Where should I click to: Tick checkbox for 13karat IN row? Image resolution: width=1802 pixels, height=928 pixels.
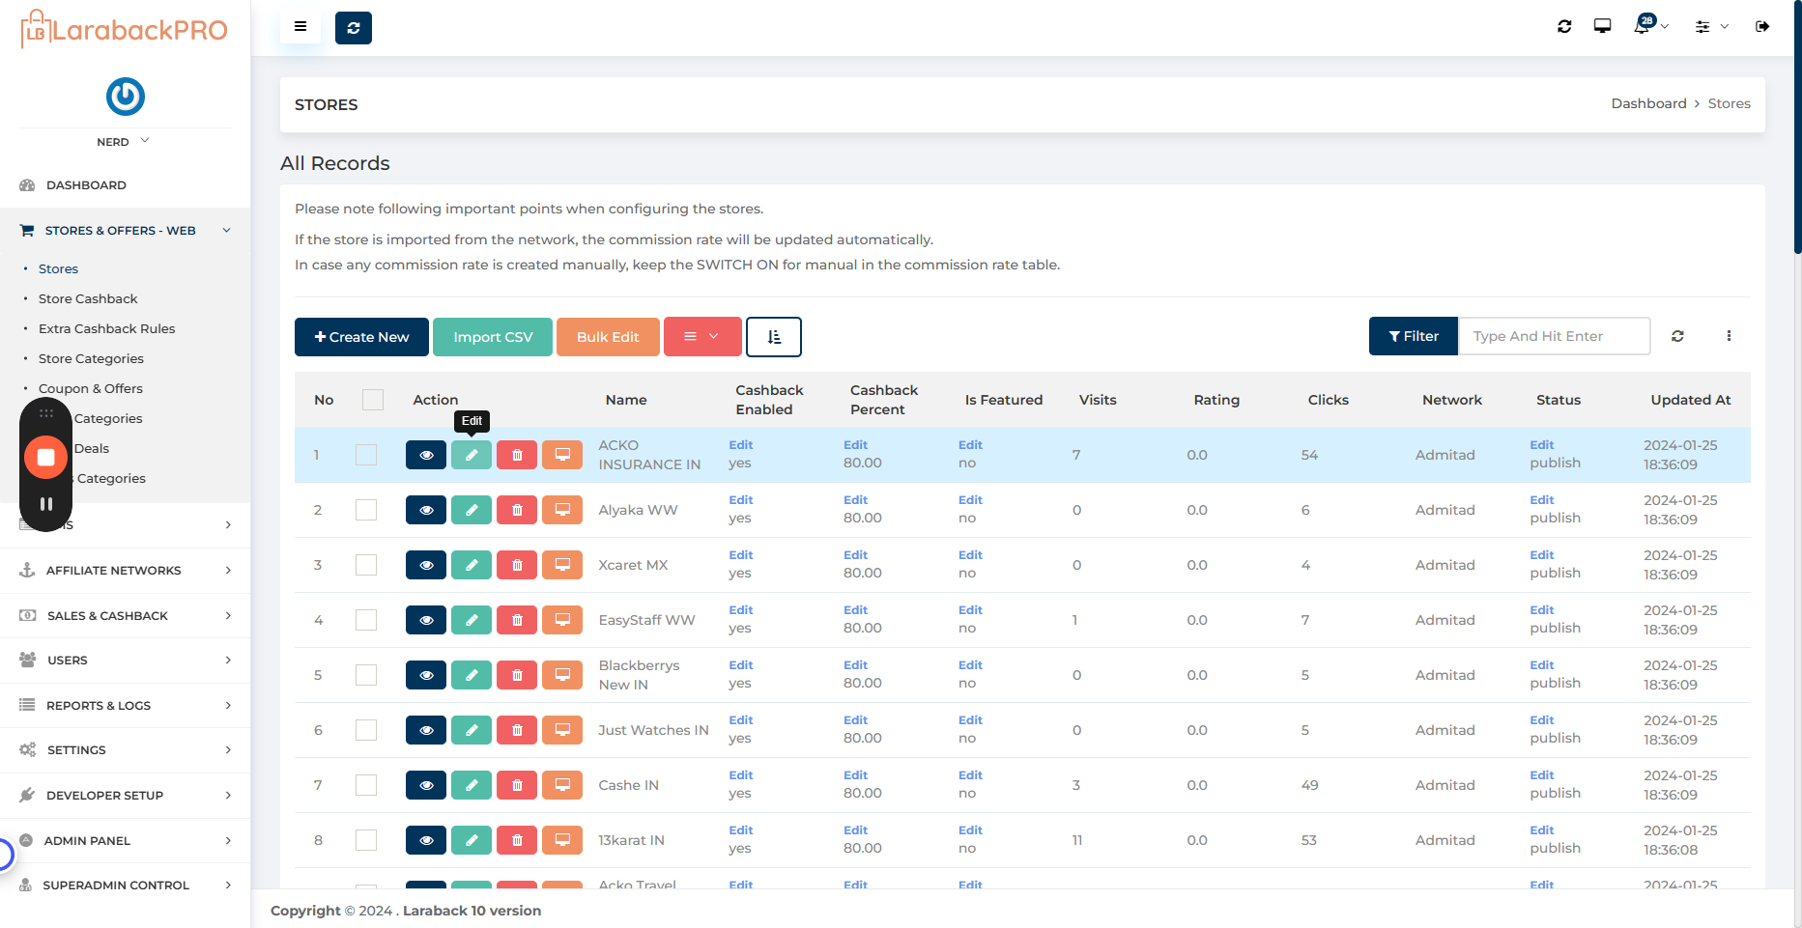point(366,840)
